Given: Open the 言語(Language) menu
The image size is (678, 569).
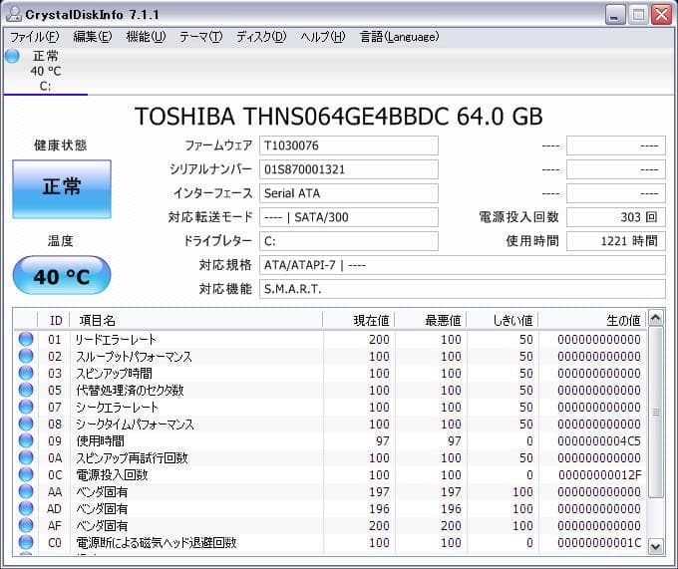Looking at the screenshot, I should [400, 37].
